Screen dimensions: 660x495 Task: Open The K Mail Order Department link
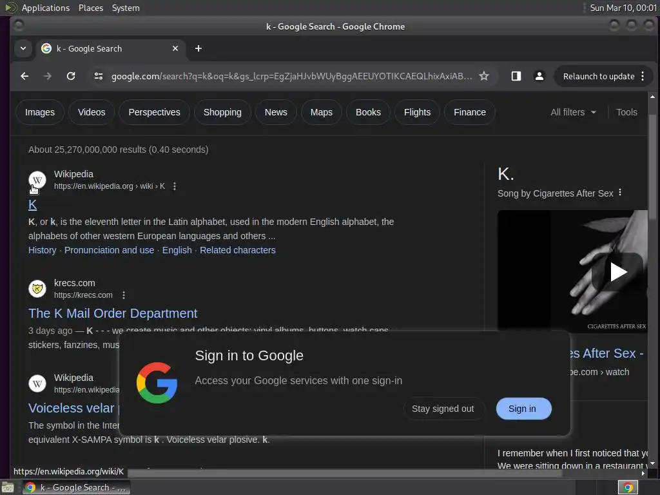coord(113,313)
